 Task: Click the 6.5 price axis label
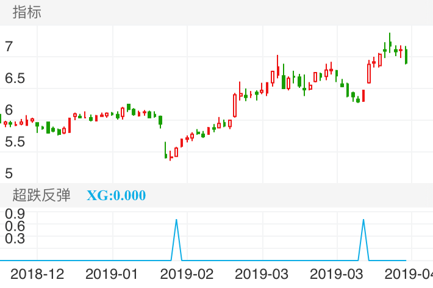[x=15, y=78]
